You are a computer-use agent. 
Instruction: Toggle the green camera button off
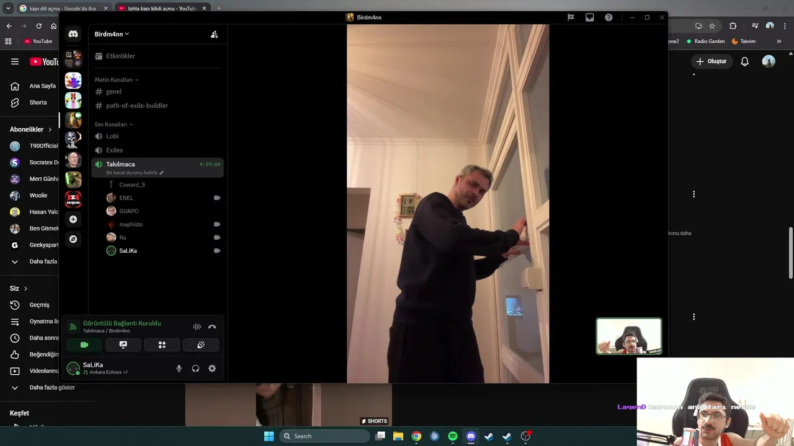point(84,345)
